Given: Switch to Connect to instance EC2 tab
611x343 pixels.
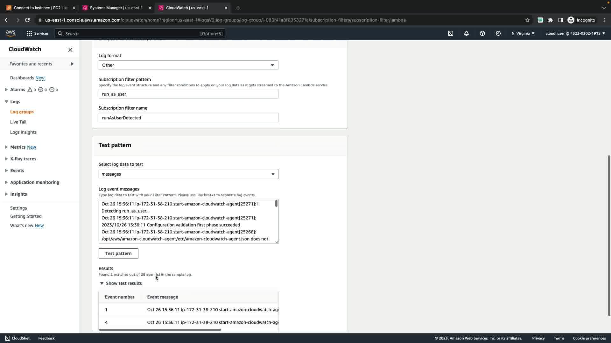Looking at the screenshot, I should click(x=40, y=8).
